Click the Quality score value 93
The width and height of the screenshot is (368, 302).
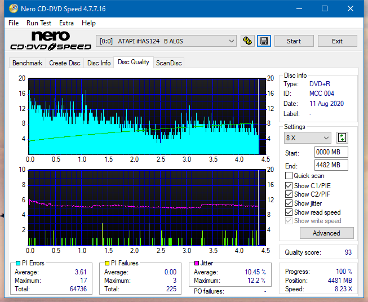tap(348, 252)
